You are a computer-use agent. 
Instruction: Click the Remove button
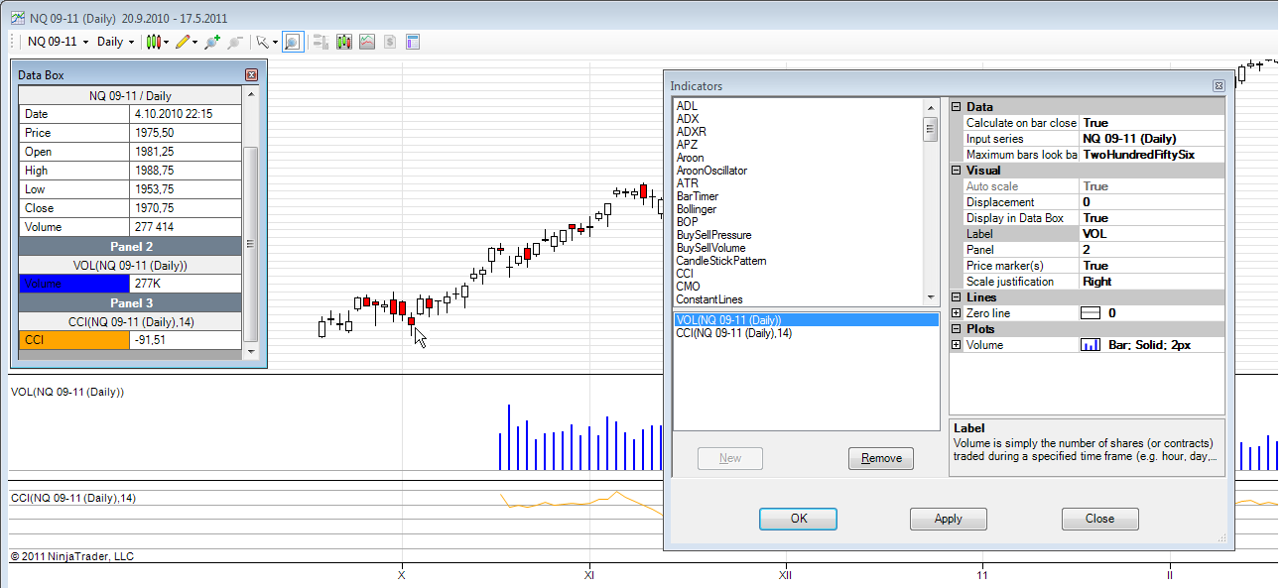click(x=881, y=458)
